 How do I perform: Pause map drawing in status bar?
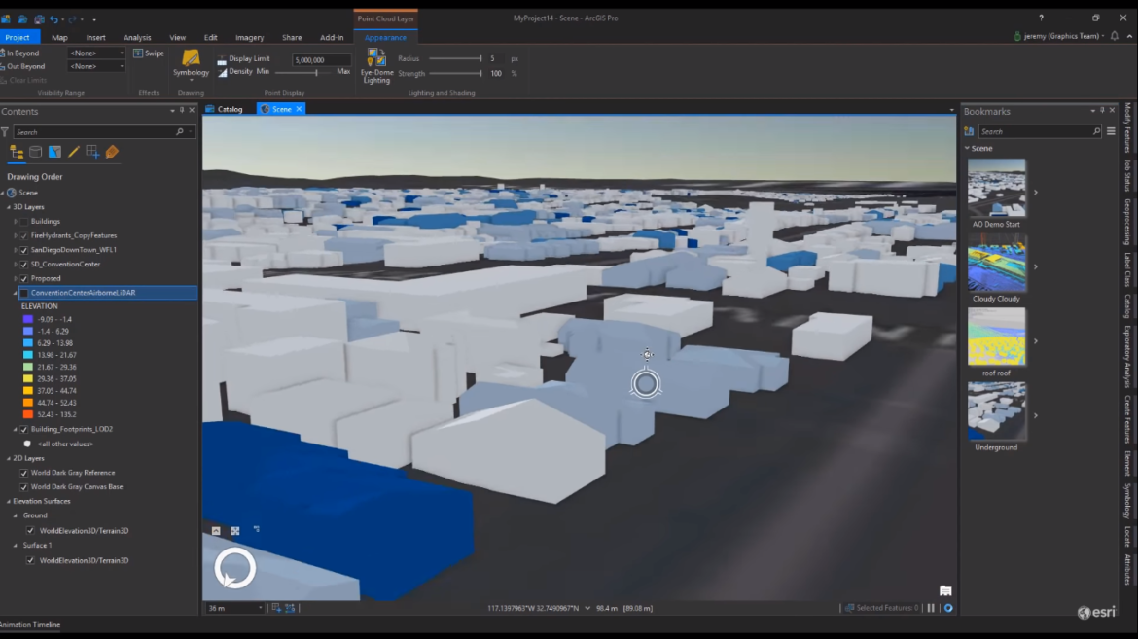[931, 608]
